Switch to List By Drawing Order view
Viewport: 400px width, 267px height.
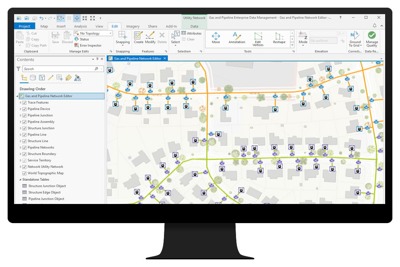[x=24, y=78]
